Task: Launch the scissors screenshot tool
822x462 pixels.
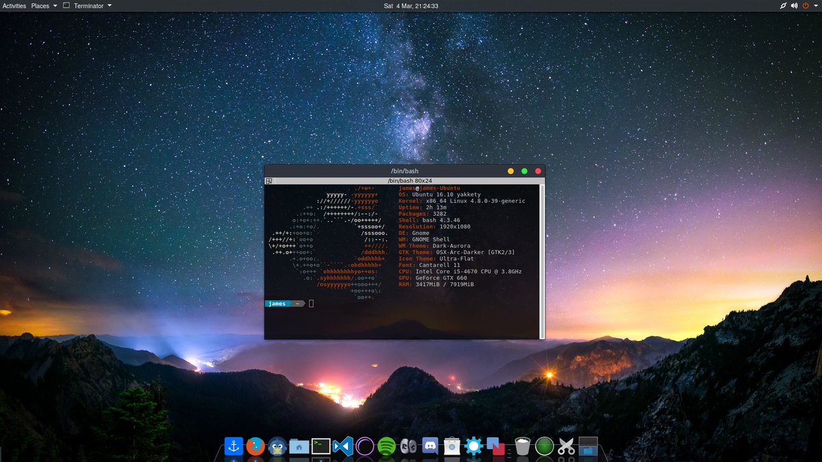Action: 566,447
